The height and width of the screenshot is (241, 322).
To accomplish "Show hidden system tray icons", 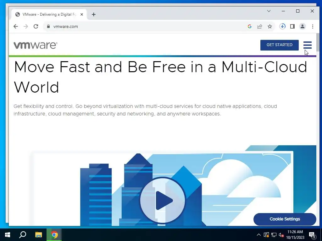I will click(259, 235).
